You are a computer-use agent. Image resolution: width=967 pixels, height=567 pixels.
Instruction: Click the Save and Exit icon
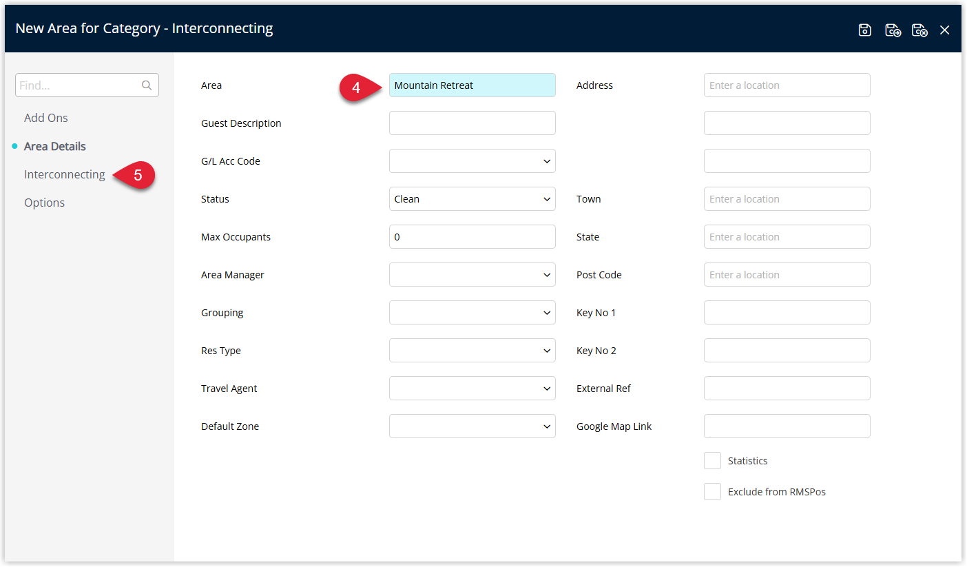919,30
